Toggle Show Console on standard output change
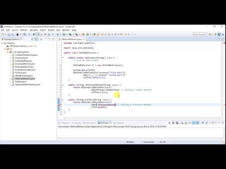 tap(194, 123)
